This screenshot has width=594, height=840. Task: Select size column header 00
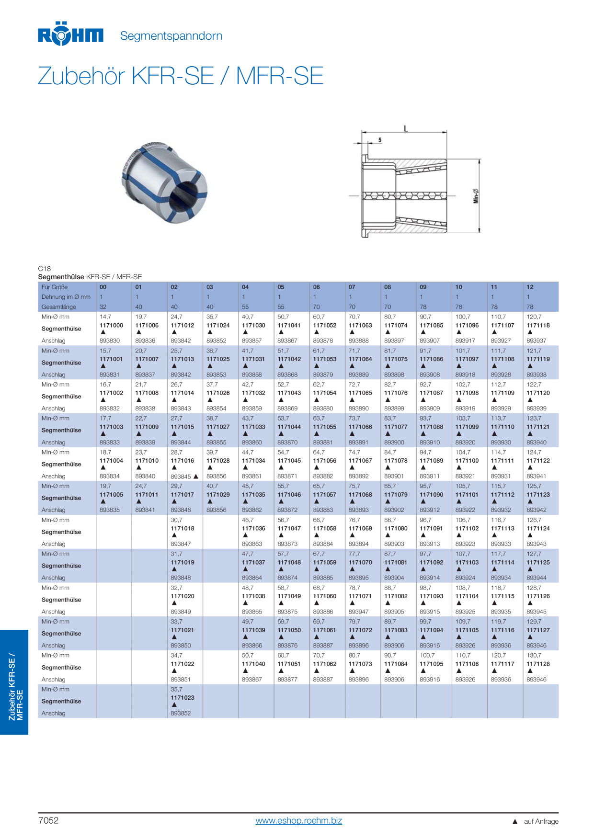[x=103, y=287]
